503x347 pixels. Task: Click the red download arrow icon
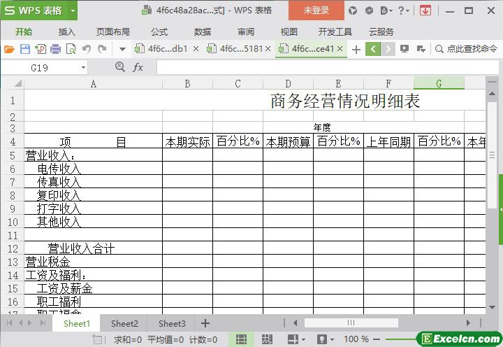click(x=425, y=10)
